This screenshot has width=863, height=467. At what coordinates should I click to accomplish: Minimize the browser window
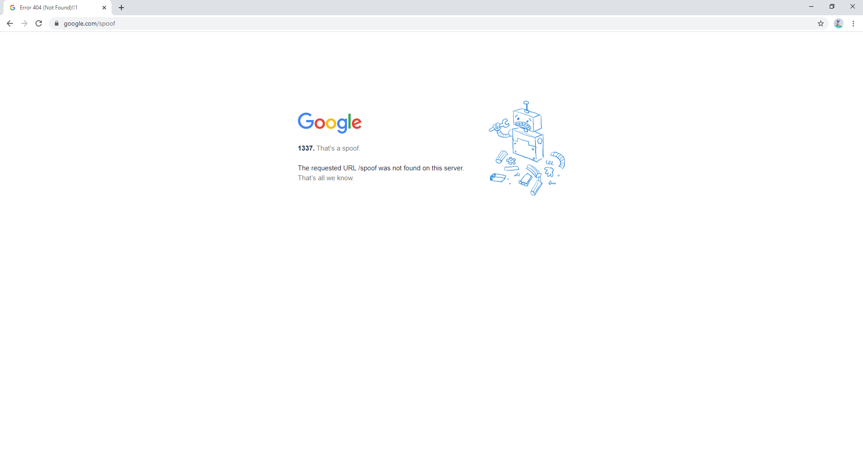tap(811, 6)
